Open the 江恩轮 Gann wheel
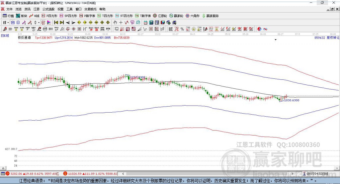Viewport: 340px width, 184px height. coord(160,16)
